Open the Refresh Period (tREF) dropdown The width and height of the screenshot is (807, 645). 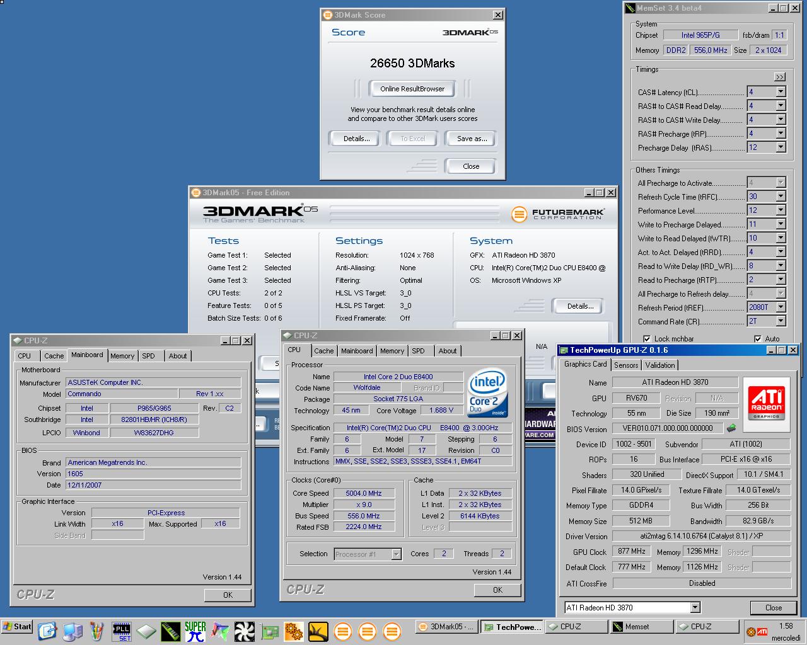click(781, 307)
